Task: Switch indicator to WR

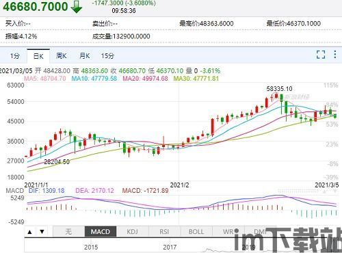Action: coord(228,232)
